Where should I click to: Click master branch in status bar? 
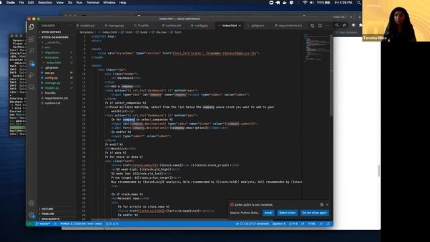point(43,224)
